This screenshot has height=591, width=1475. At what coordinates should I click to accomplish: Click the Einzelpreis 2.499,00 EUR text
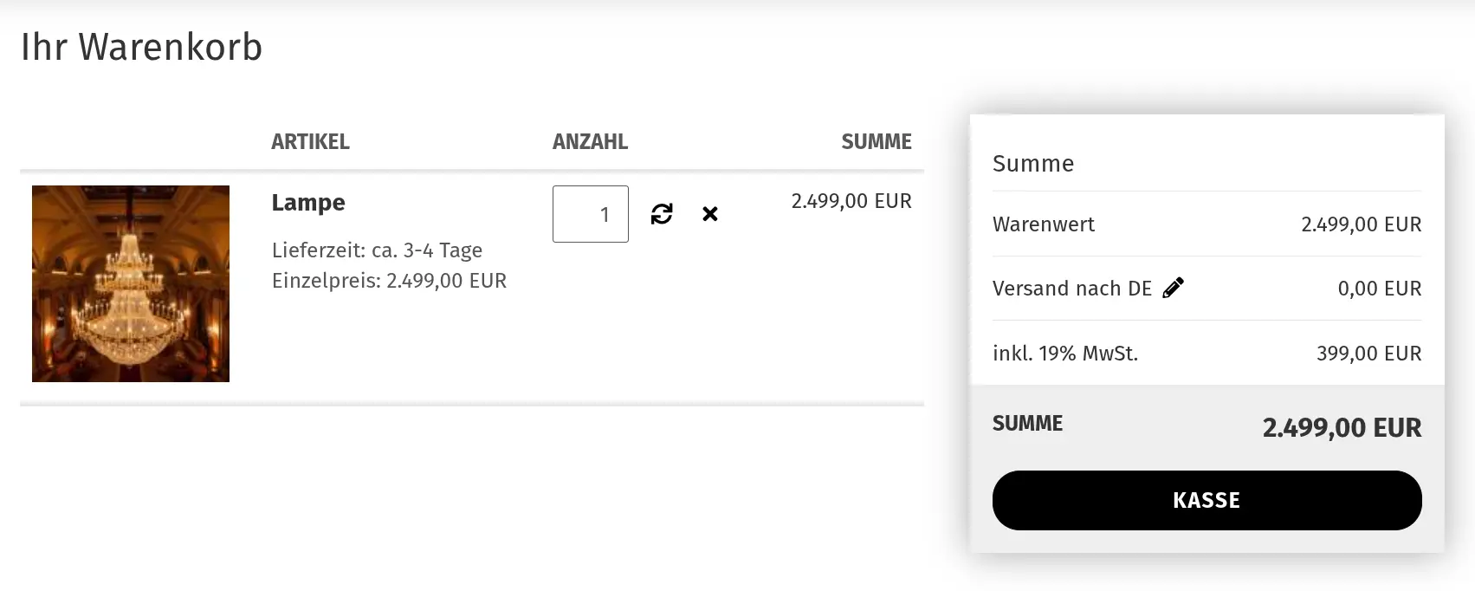coord(389,281)
